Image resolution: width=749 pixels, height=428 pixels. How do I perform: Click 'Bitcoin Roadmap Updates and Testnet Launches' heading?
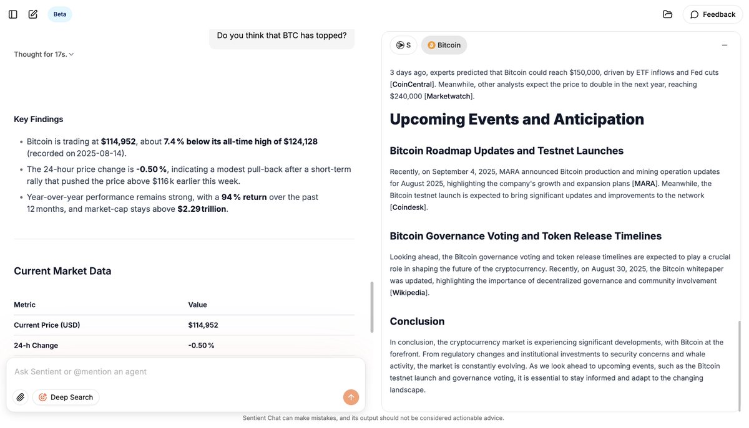pos(506,151)
